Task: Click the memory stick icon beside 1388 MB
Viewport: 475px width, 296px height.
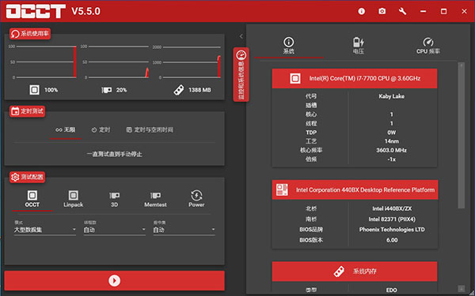Action: click(x=179, y=90)
